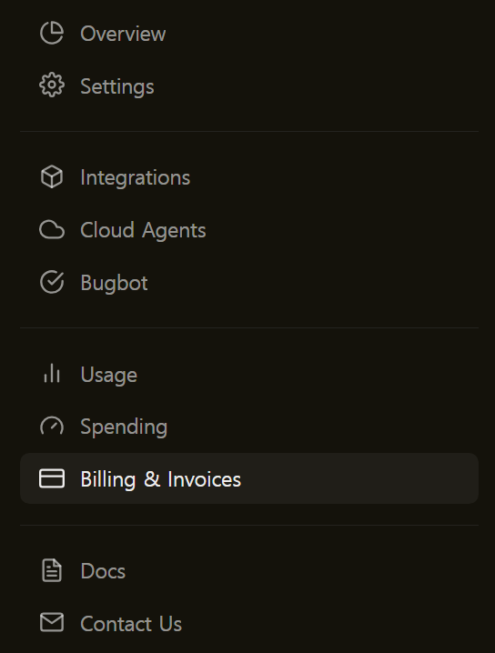Open the Integrations section
Image resolution: width=495 pixels, height=653 pixels.
pos(249,177)
